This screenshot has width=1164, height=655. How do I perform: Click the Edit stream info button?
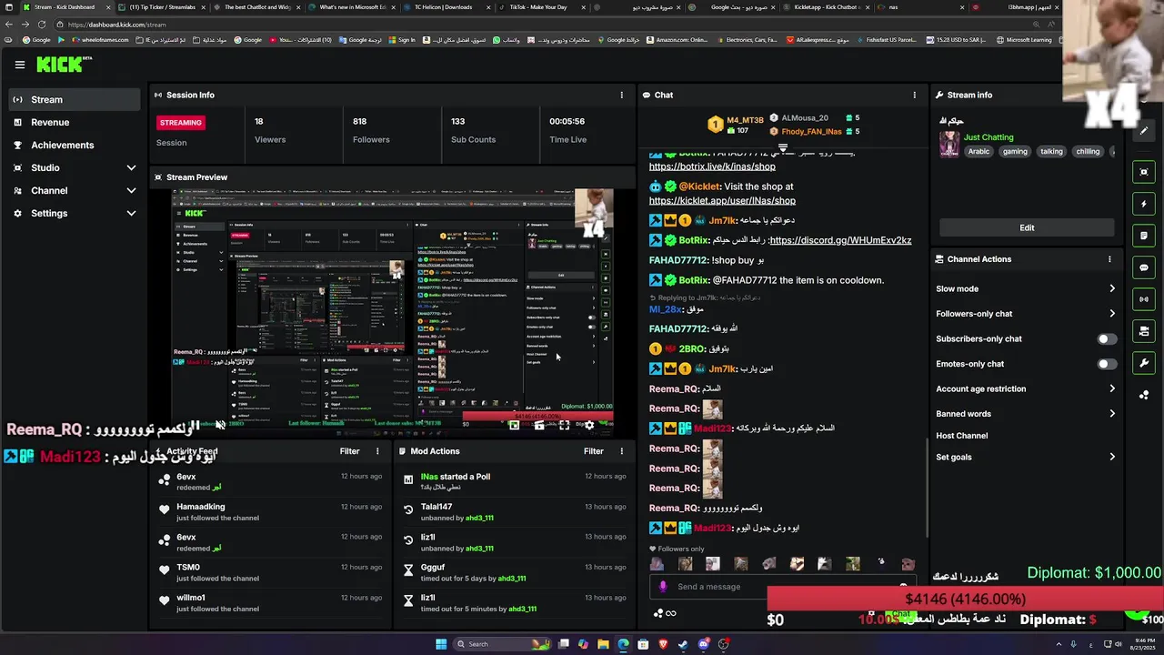[1027, 227]
